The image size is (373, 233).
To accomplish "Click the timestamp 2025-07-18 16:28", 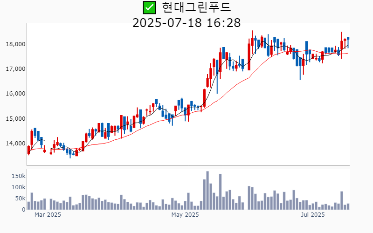I will point(186,23).
